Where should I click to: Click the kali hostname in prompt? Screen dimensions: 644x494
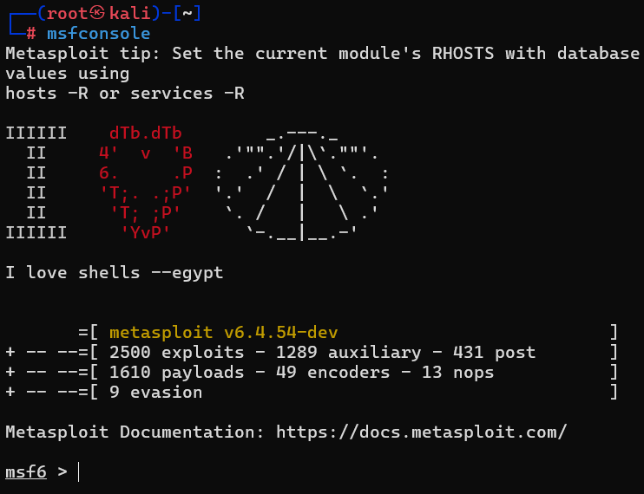[129, 15]
